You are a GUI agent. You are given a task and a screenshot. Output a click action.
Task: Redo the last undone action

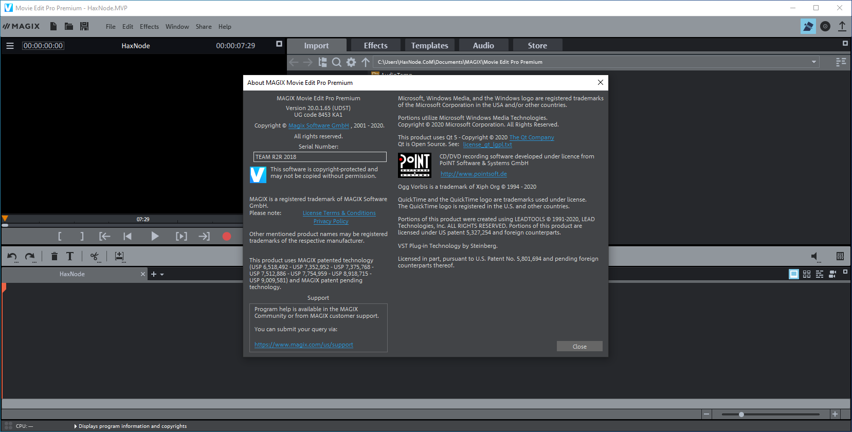[x=30, y=256]
